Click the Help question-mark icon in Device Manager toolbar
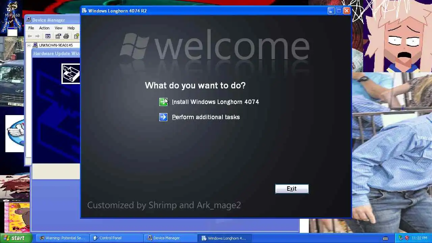The width and height of the screenshot is (432, 243). (x=77, y=36)
